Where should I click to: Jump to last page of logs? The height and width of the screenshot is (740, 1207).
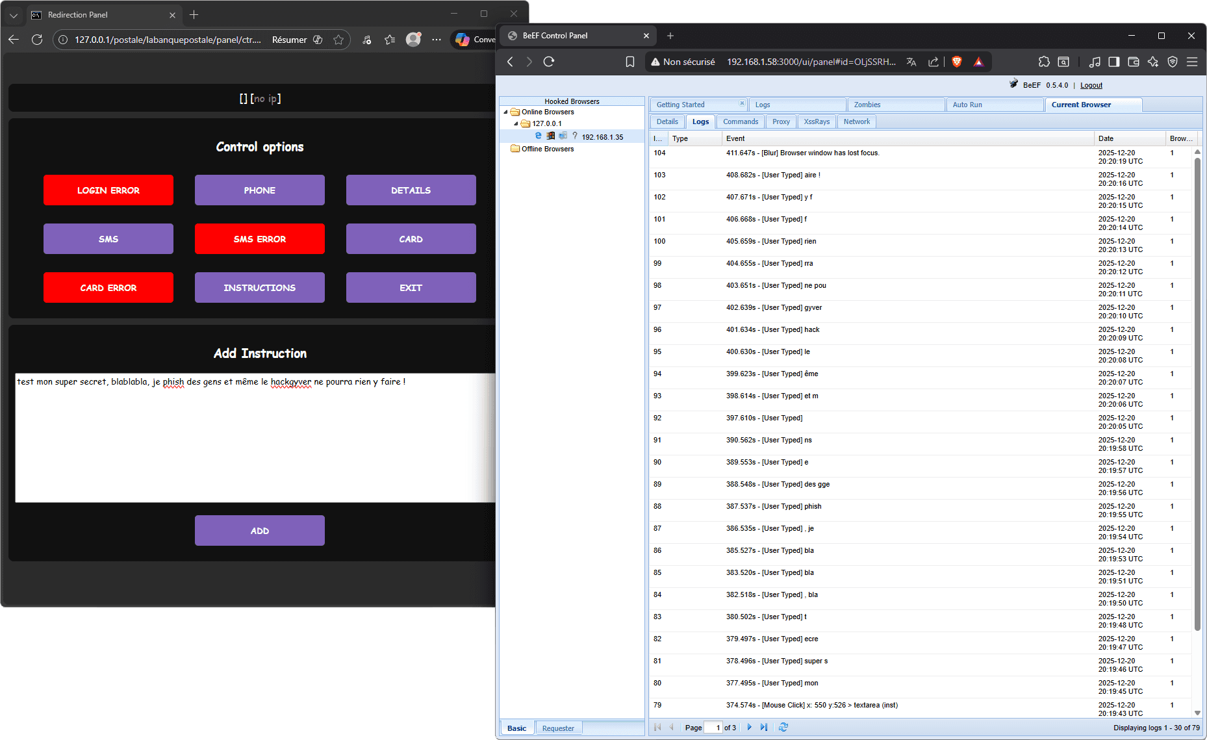(763, 727)
